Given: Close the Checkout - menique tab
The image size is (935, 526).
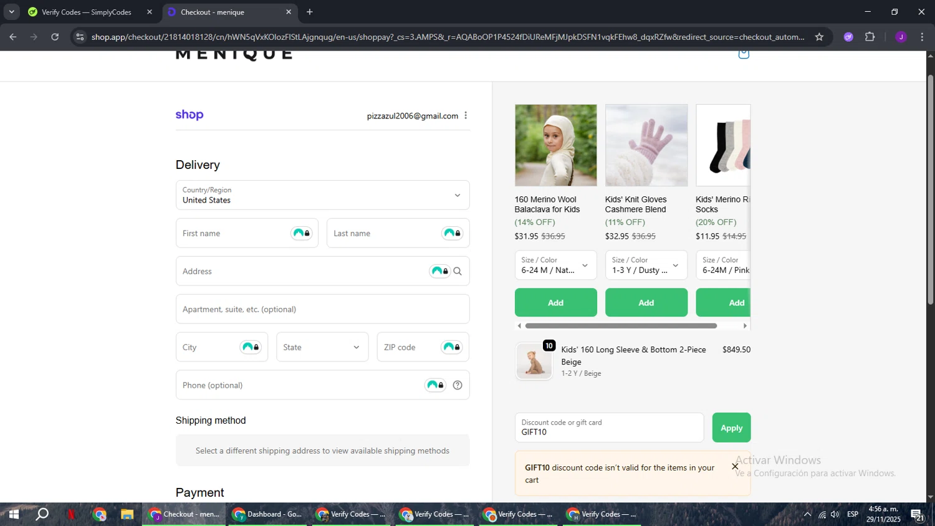Looking at the screenshot, I should pos(289,12).
